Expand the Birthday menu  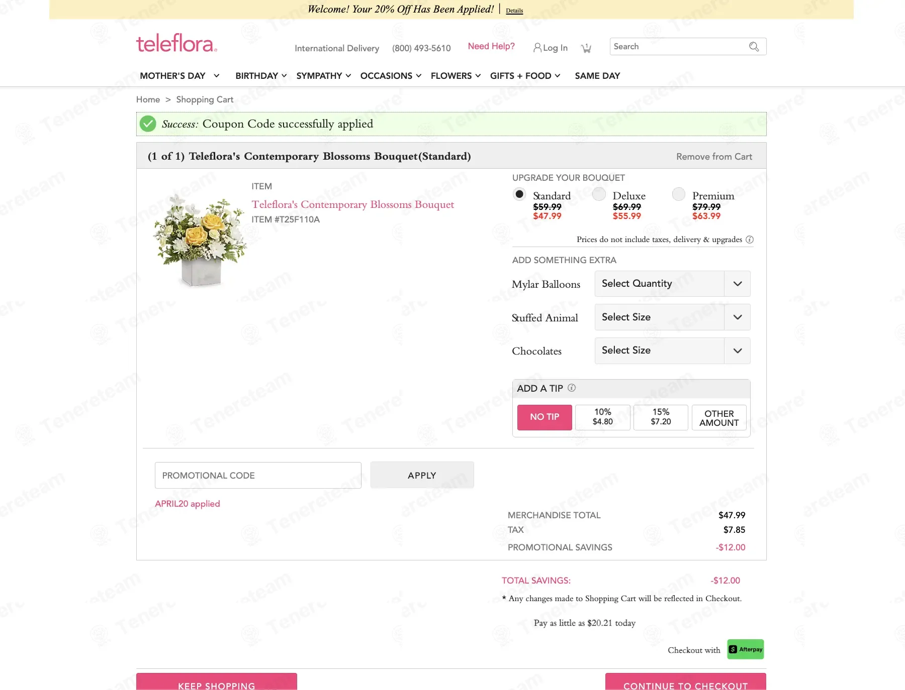261,76
